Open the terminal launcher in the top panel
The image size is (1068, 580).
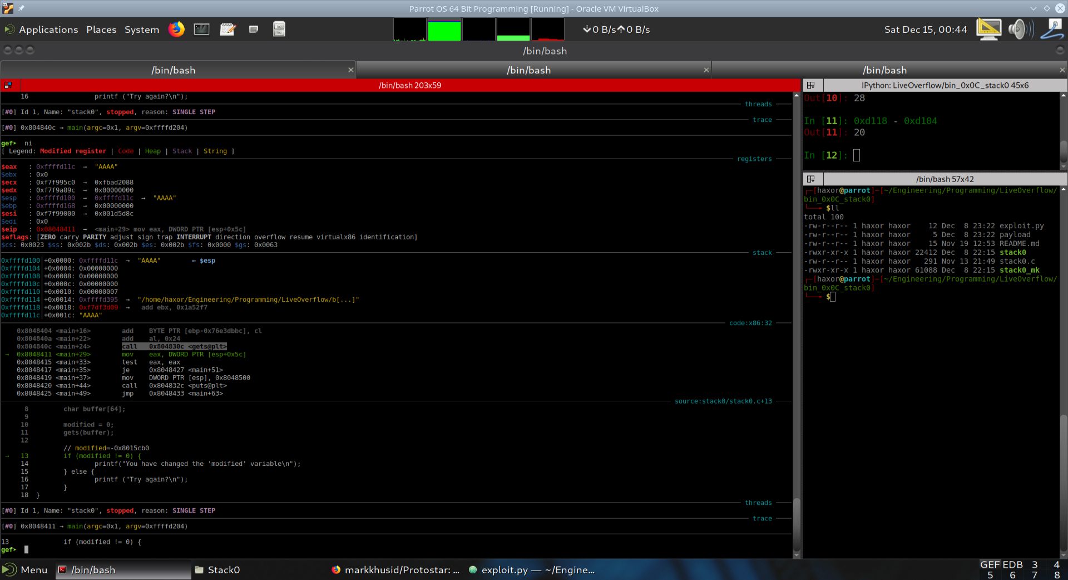pyautogui.click(x=201, y=29)
